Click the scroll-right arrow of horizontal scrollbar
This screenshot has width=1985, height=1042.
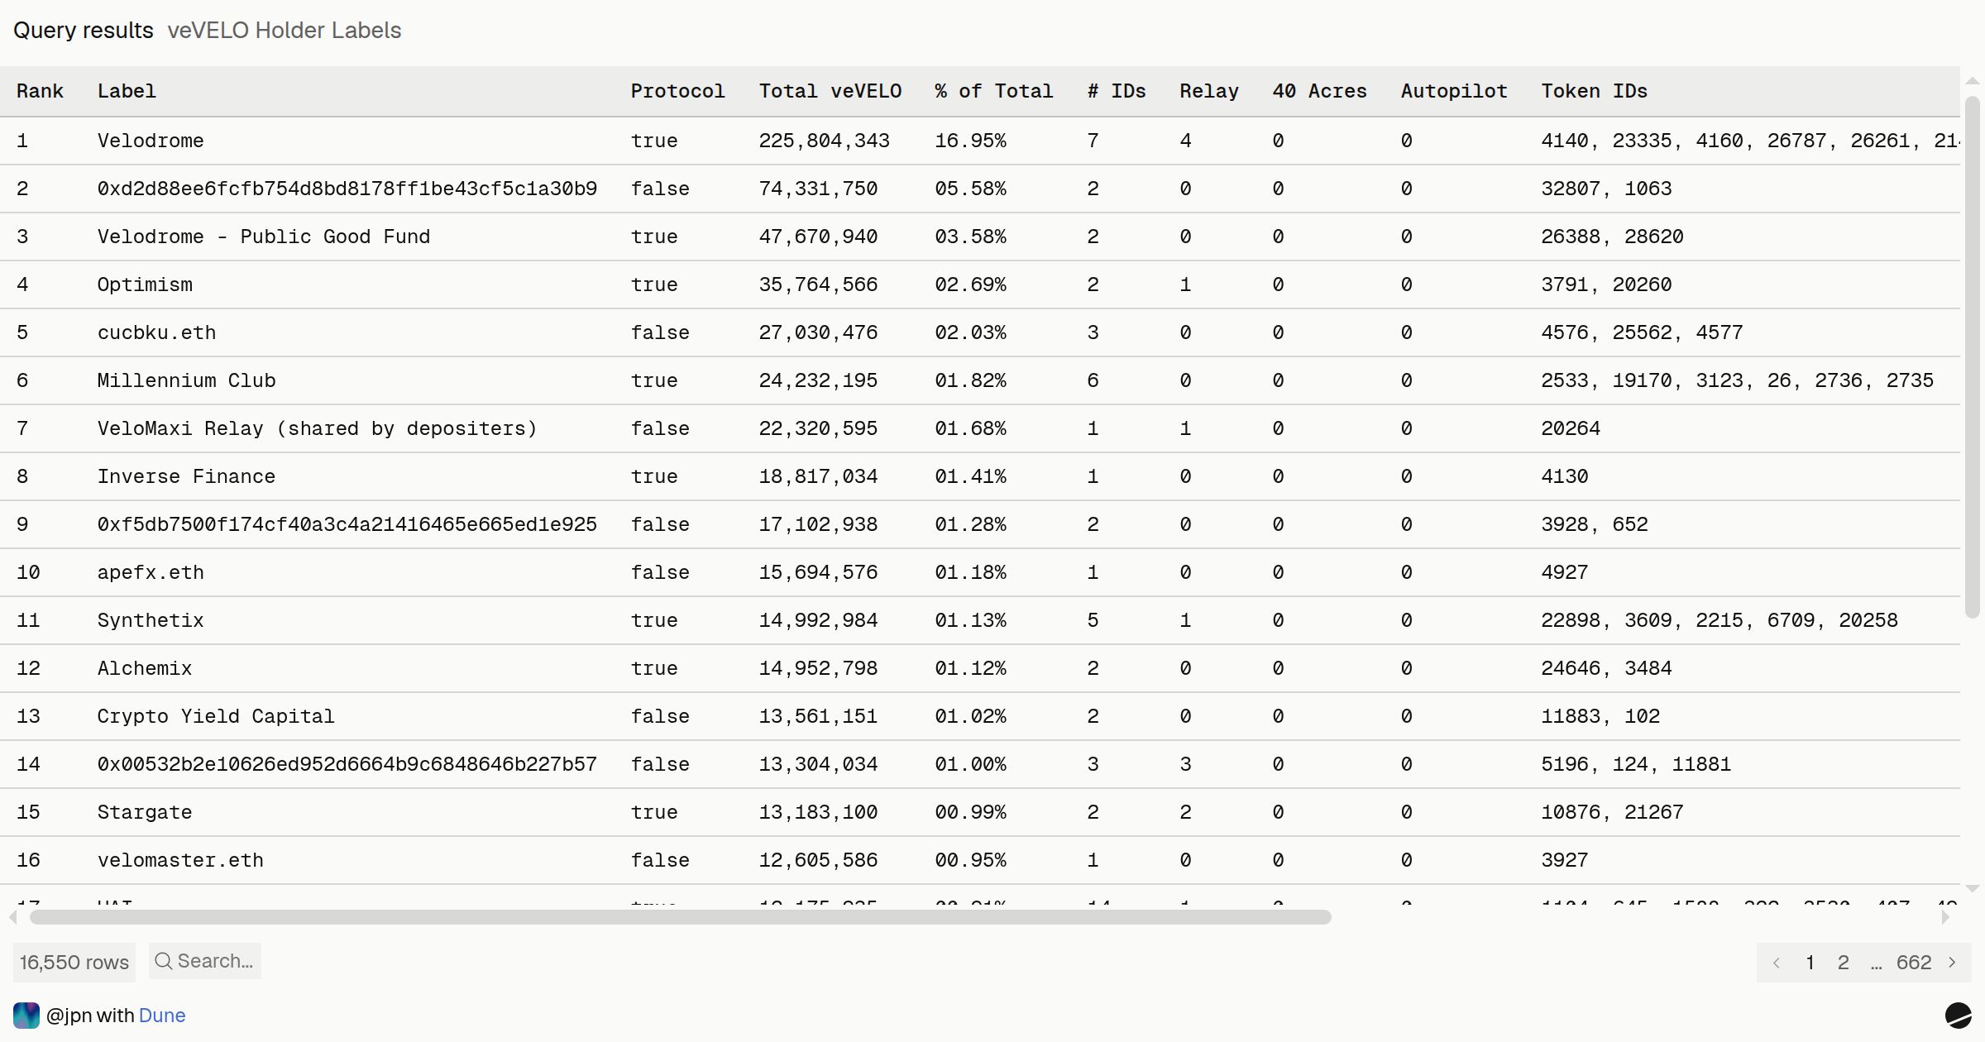pos(1945,917)
